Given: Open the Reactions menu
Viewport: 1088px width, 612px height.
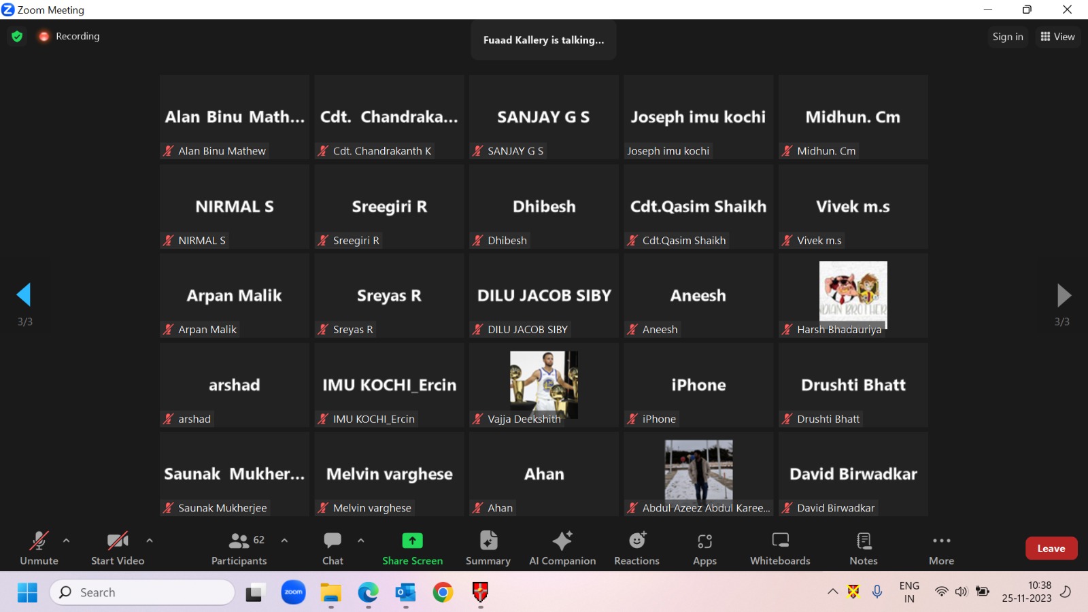Looking at the screenshot, I should (636, 548).
